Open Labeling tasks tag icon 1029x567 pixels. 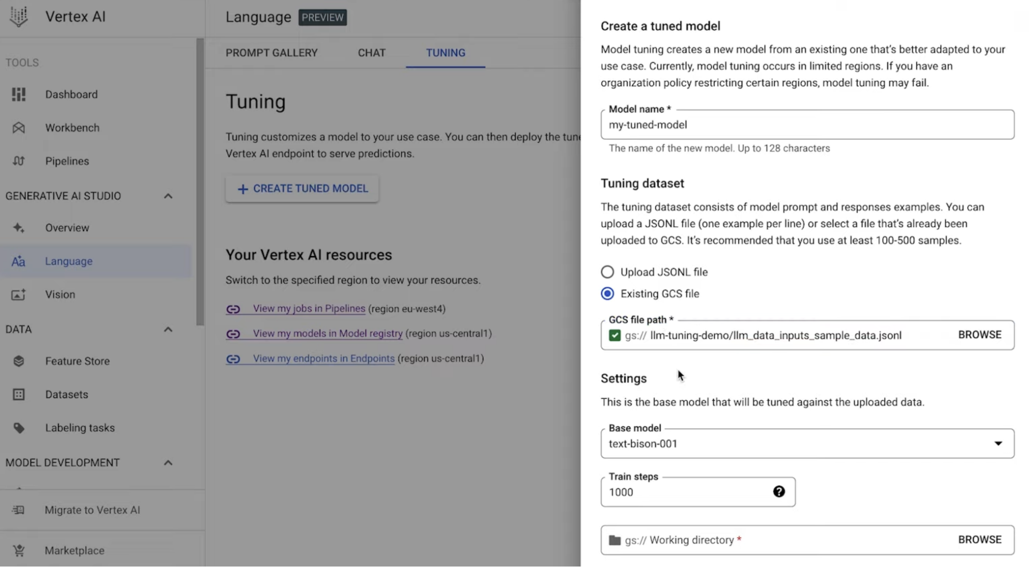[19, 428]
